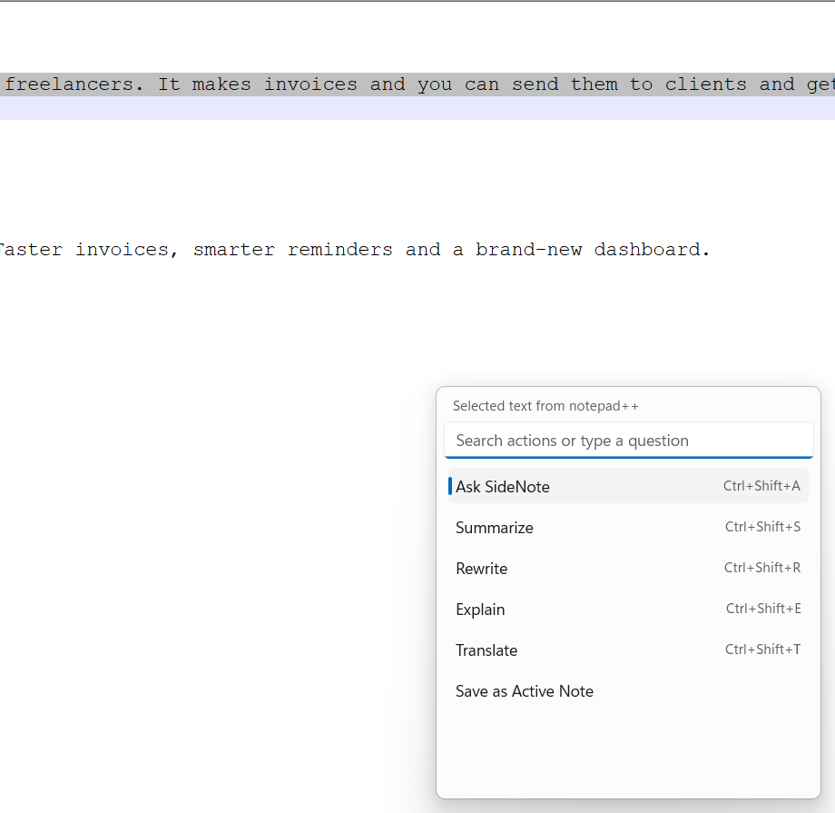835x813 pixels.
Task: Pick the Rewrite action
Action: pos(628,569)
